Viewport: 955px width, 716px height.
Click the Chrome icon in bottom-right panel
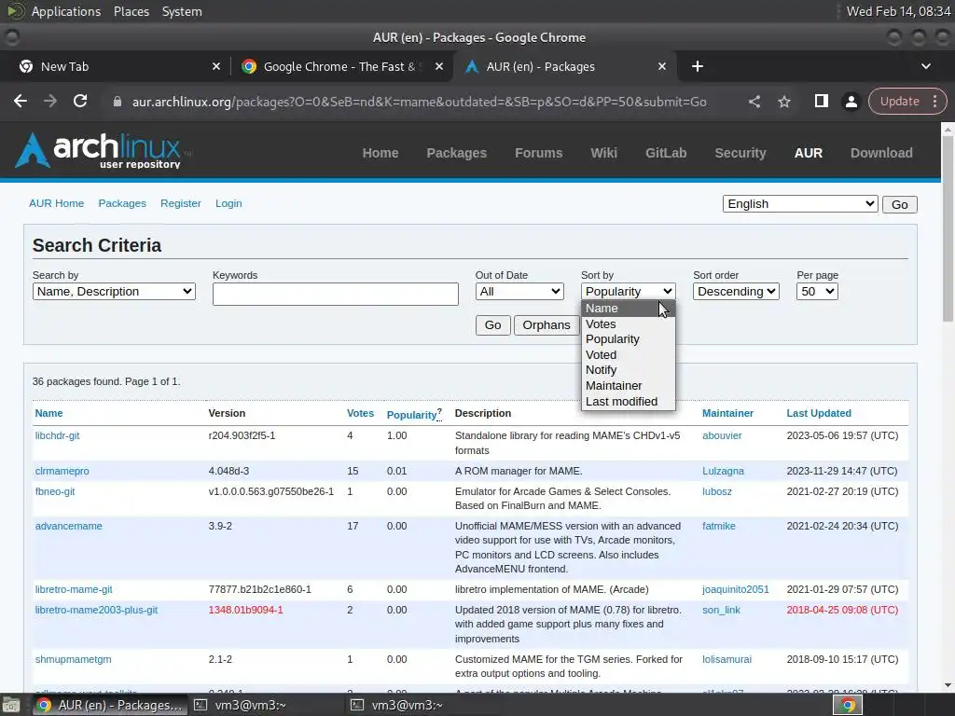(848, 705)
